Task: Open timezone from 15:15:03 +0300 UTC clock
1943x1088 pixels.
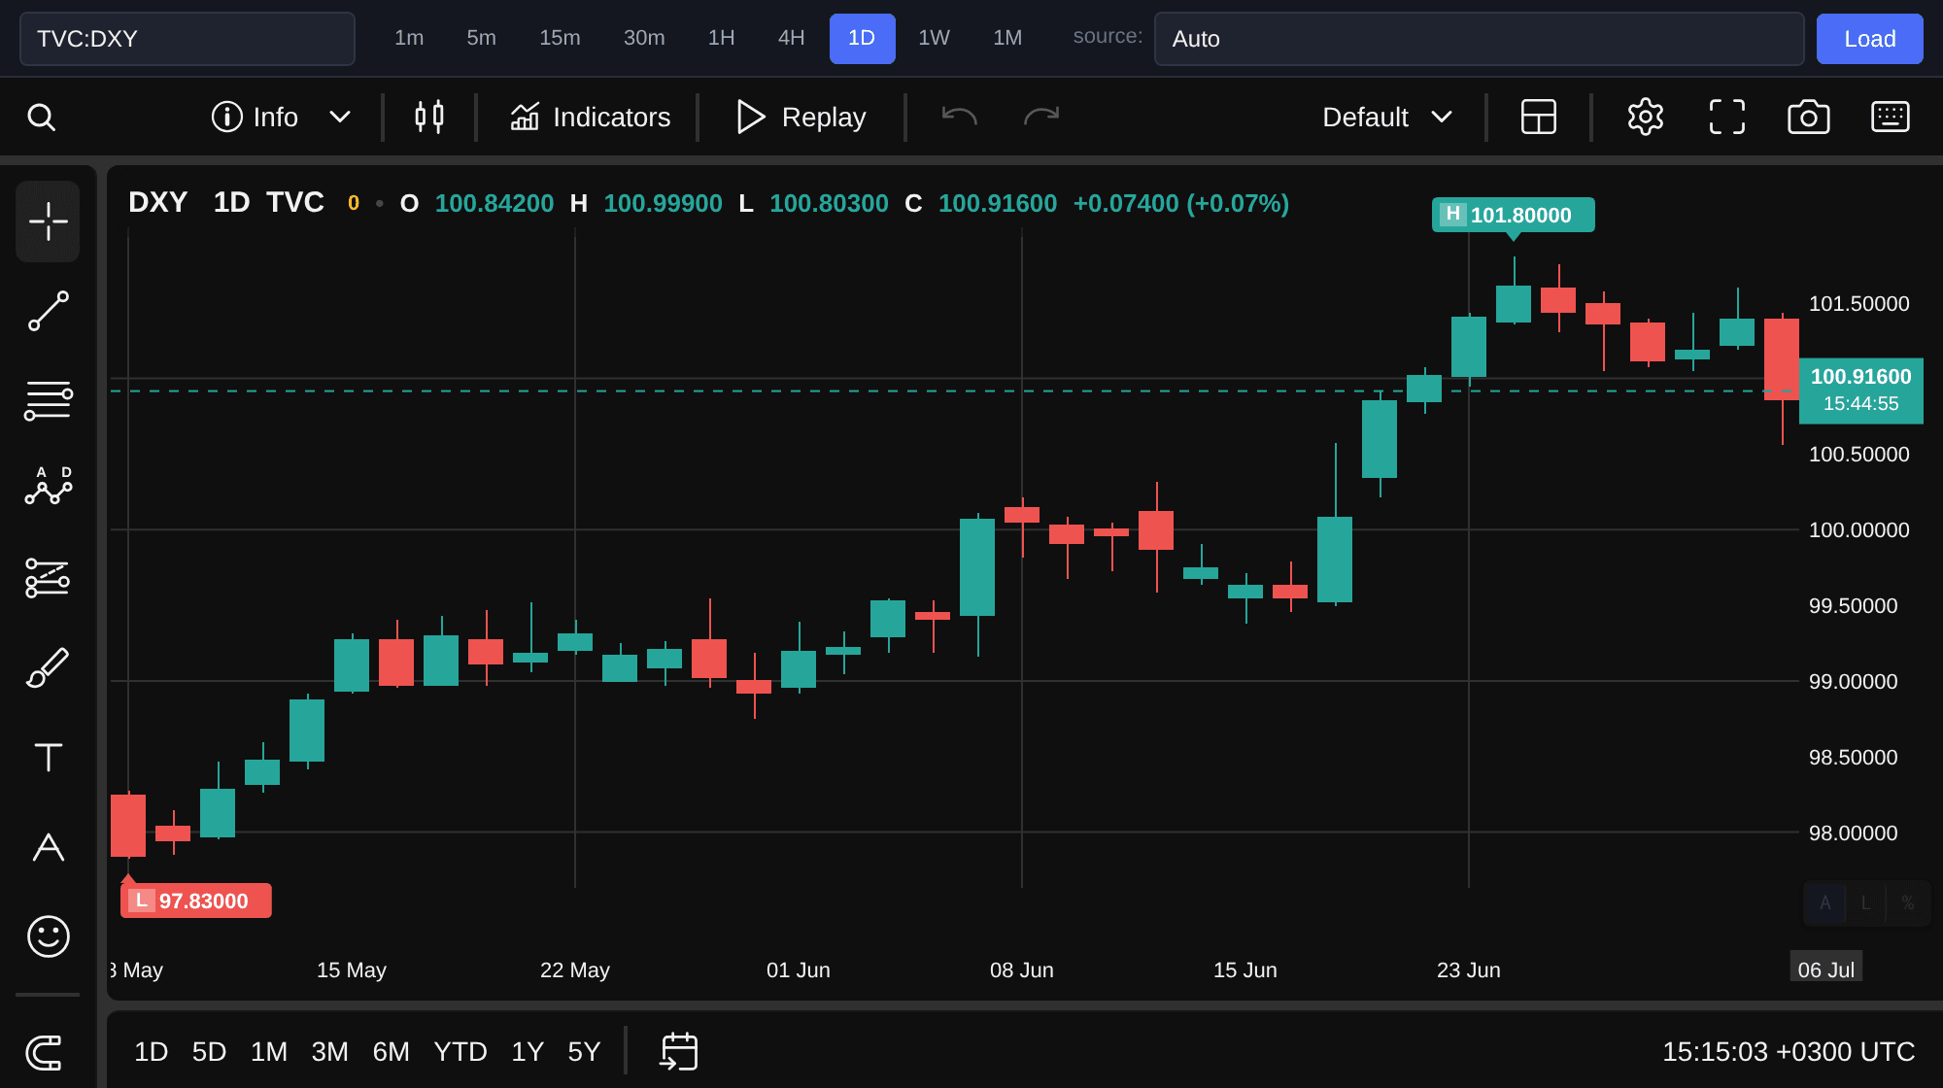Action: coord(1788,1052)
